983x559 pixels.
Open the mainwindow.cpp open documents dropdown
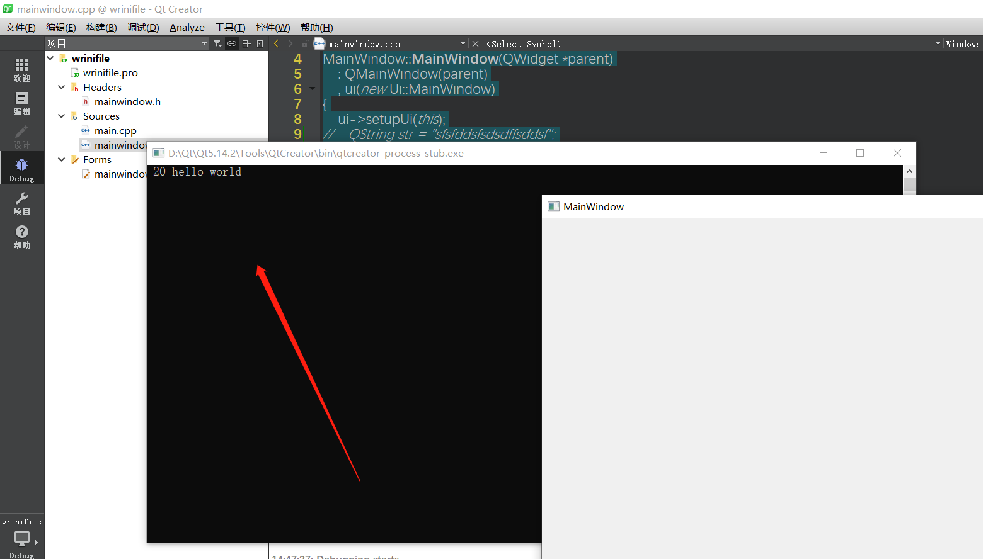click(463, 43)
